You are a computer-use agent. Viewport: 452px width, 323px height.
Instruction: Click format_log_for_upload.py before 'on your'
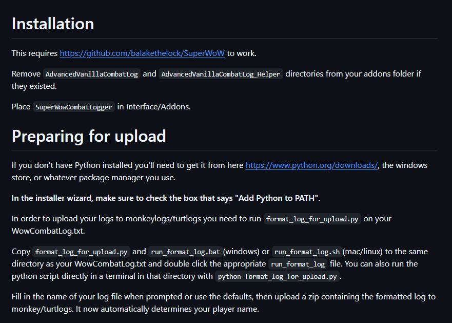tap(312, 219)
